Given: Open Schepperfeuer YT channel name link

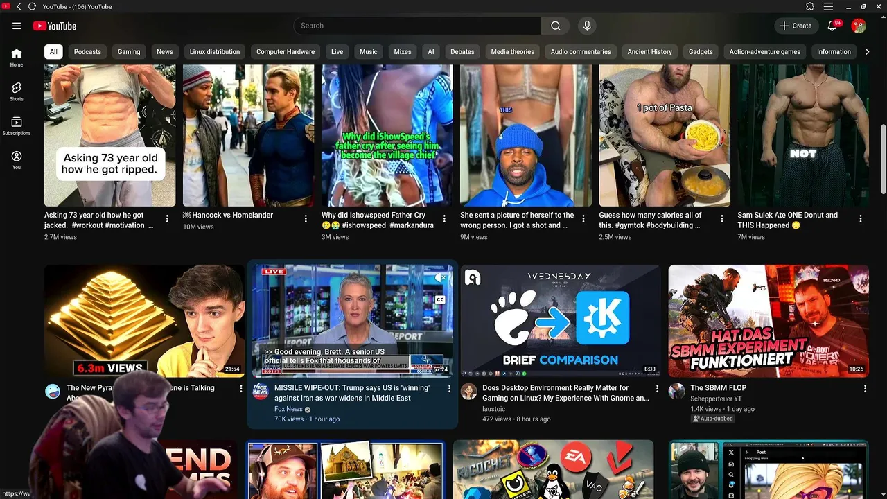Looking at the screenshot, I should click(716, 399).
